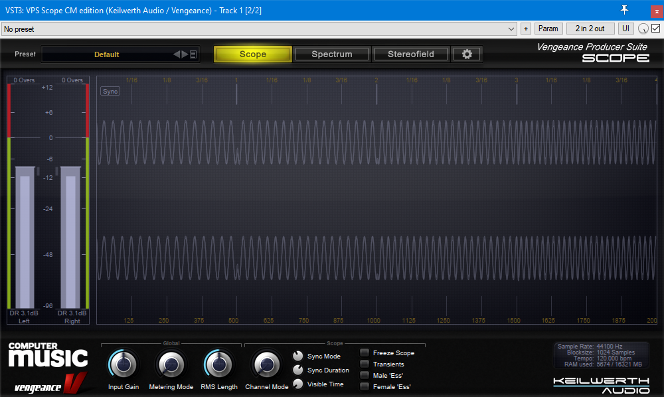Screen dimensions: 664x397
Task: Switch to the Spectrum tab
Action: tap(331, 54)
